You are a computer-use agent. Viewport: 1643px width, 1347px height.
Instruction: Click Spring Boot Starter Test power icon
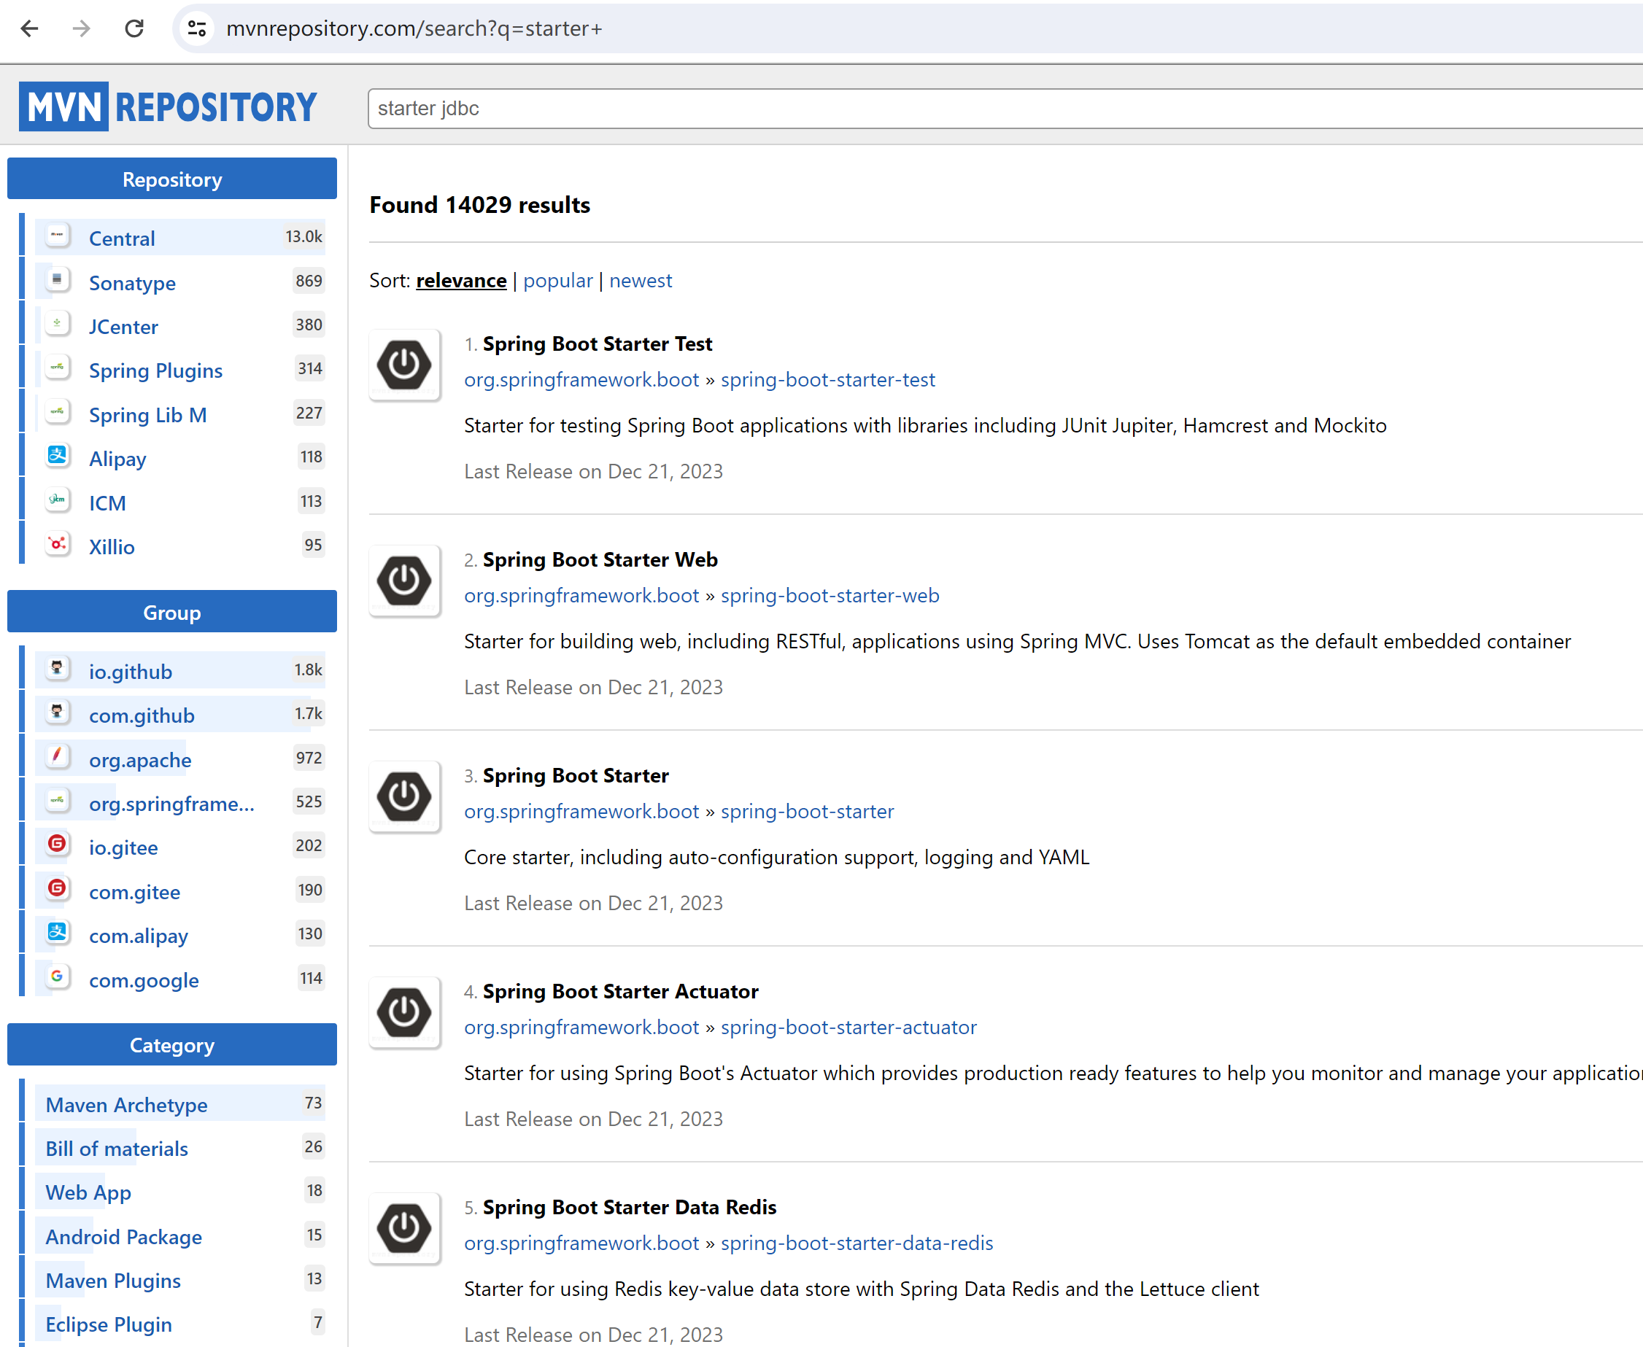404,365
